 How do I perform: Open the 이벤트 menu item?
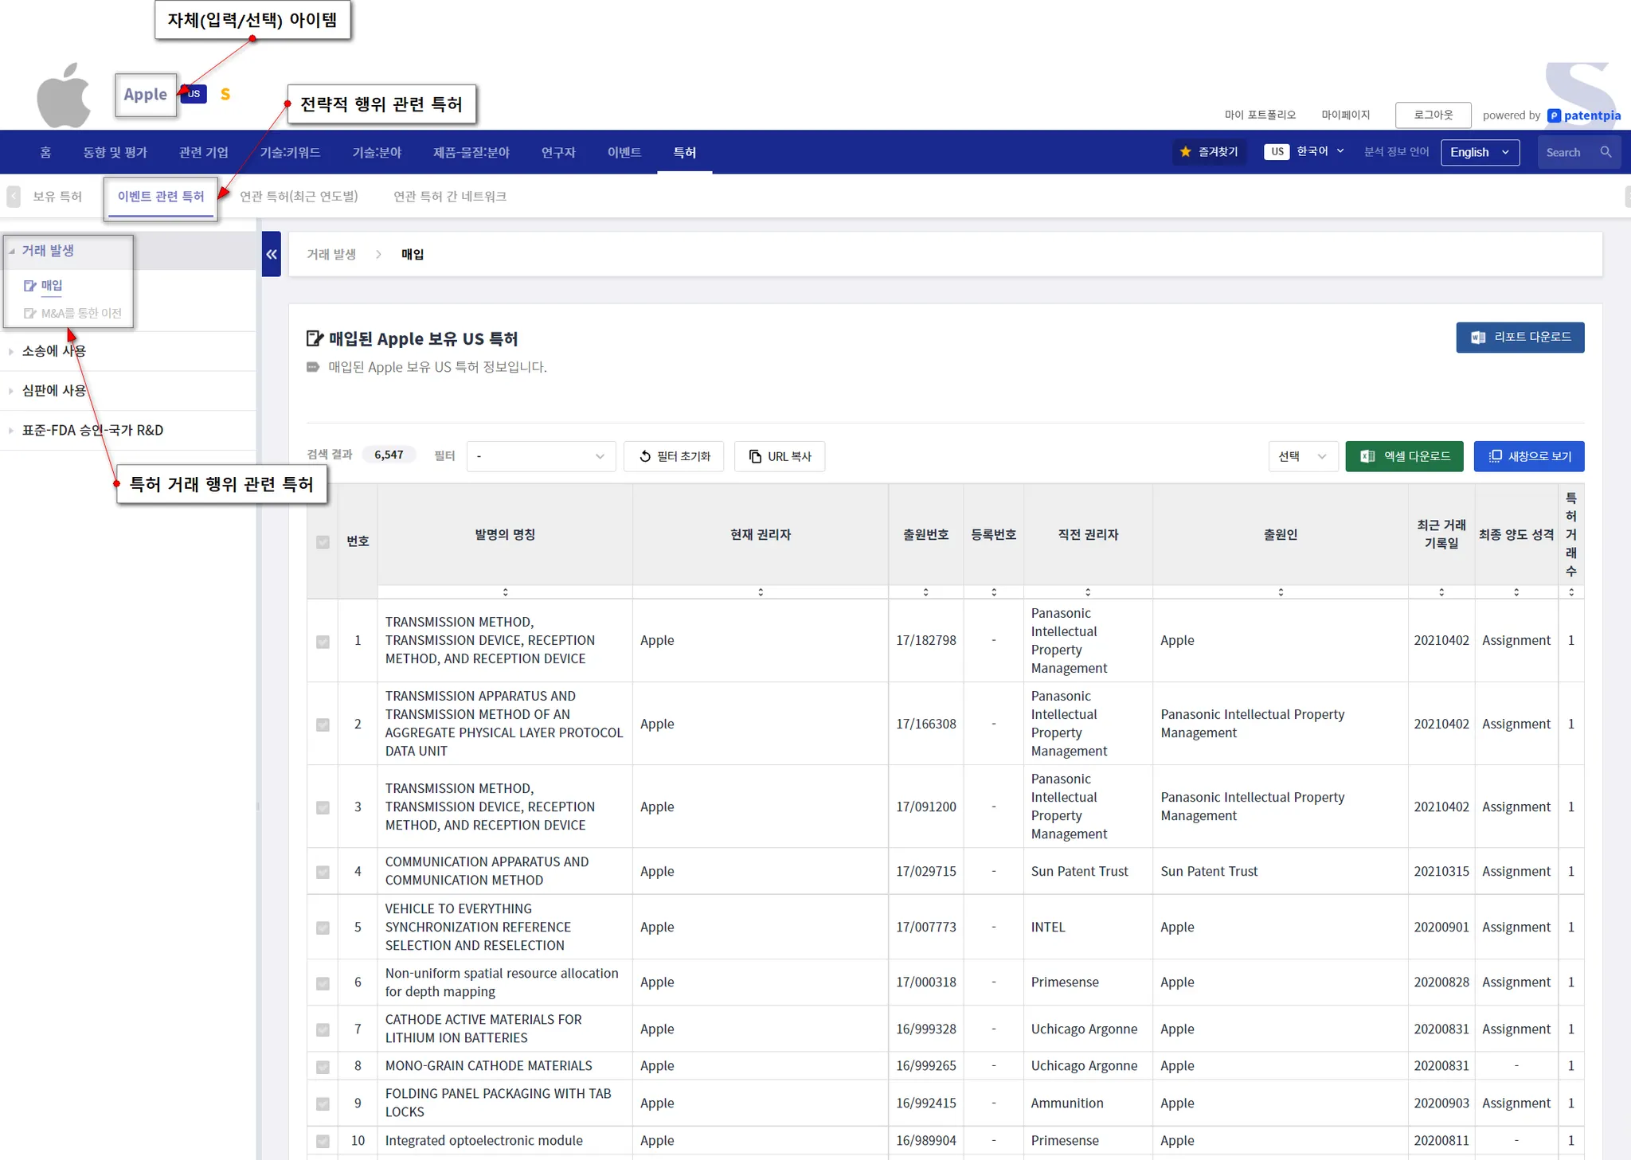click(x=624, y=152)
